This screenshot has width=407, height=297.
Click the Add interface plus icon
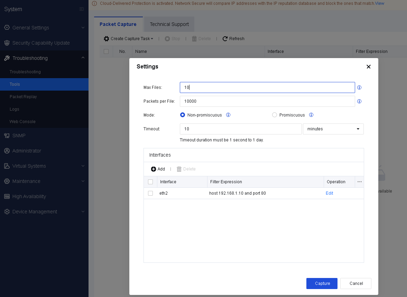(x=154, y=169)
